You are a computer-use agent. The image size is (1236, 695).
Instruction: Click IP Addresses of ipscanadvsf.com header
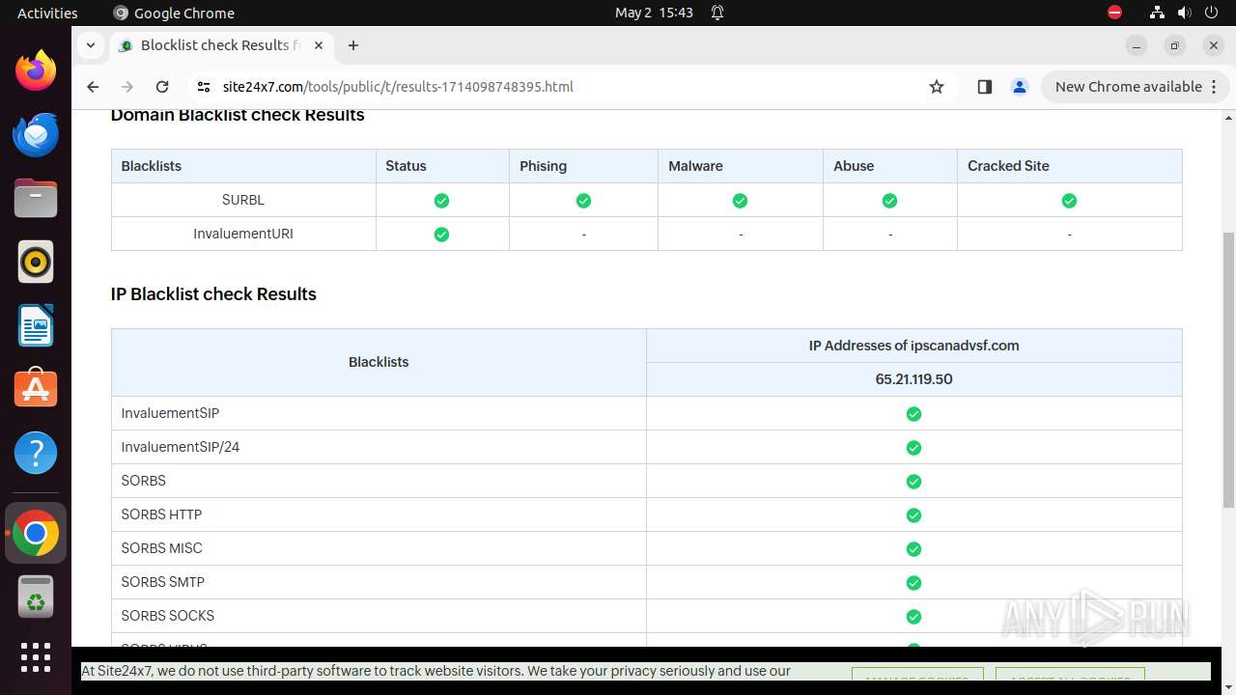tap(913, 346)
